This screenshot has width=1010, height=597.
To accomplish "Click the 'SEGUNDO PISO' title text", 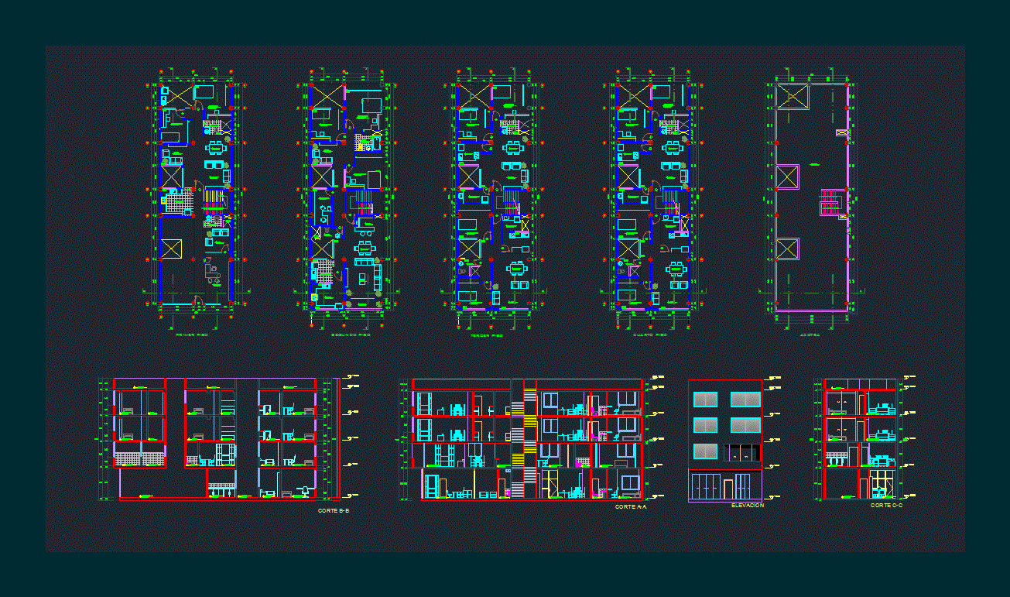I will click(351, 335).
